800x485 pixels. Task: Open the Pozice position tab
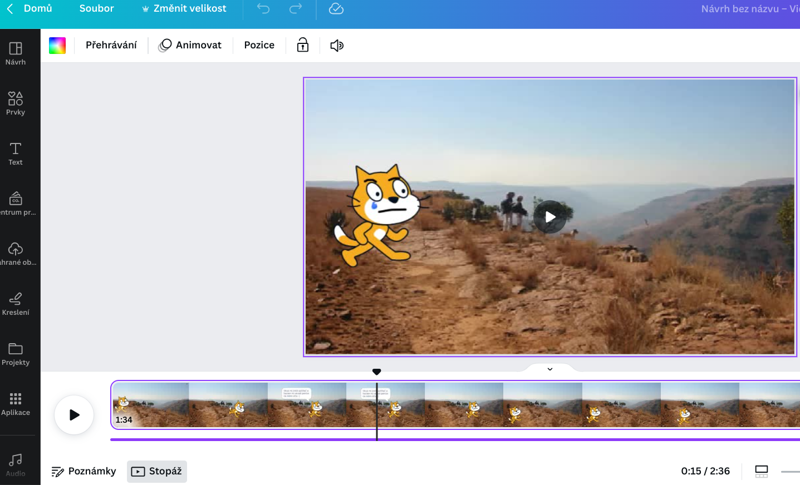pyautogui.click(x=259, y=45)
